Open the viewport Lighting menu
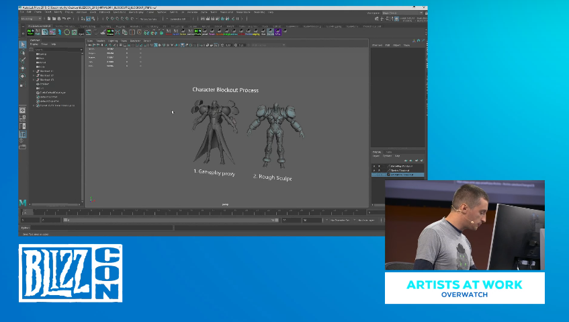 pyautogui.click(x=112, y=40)
